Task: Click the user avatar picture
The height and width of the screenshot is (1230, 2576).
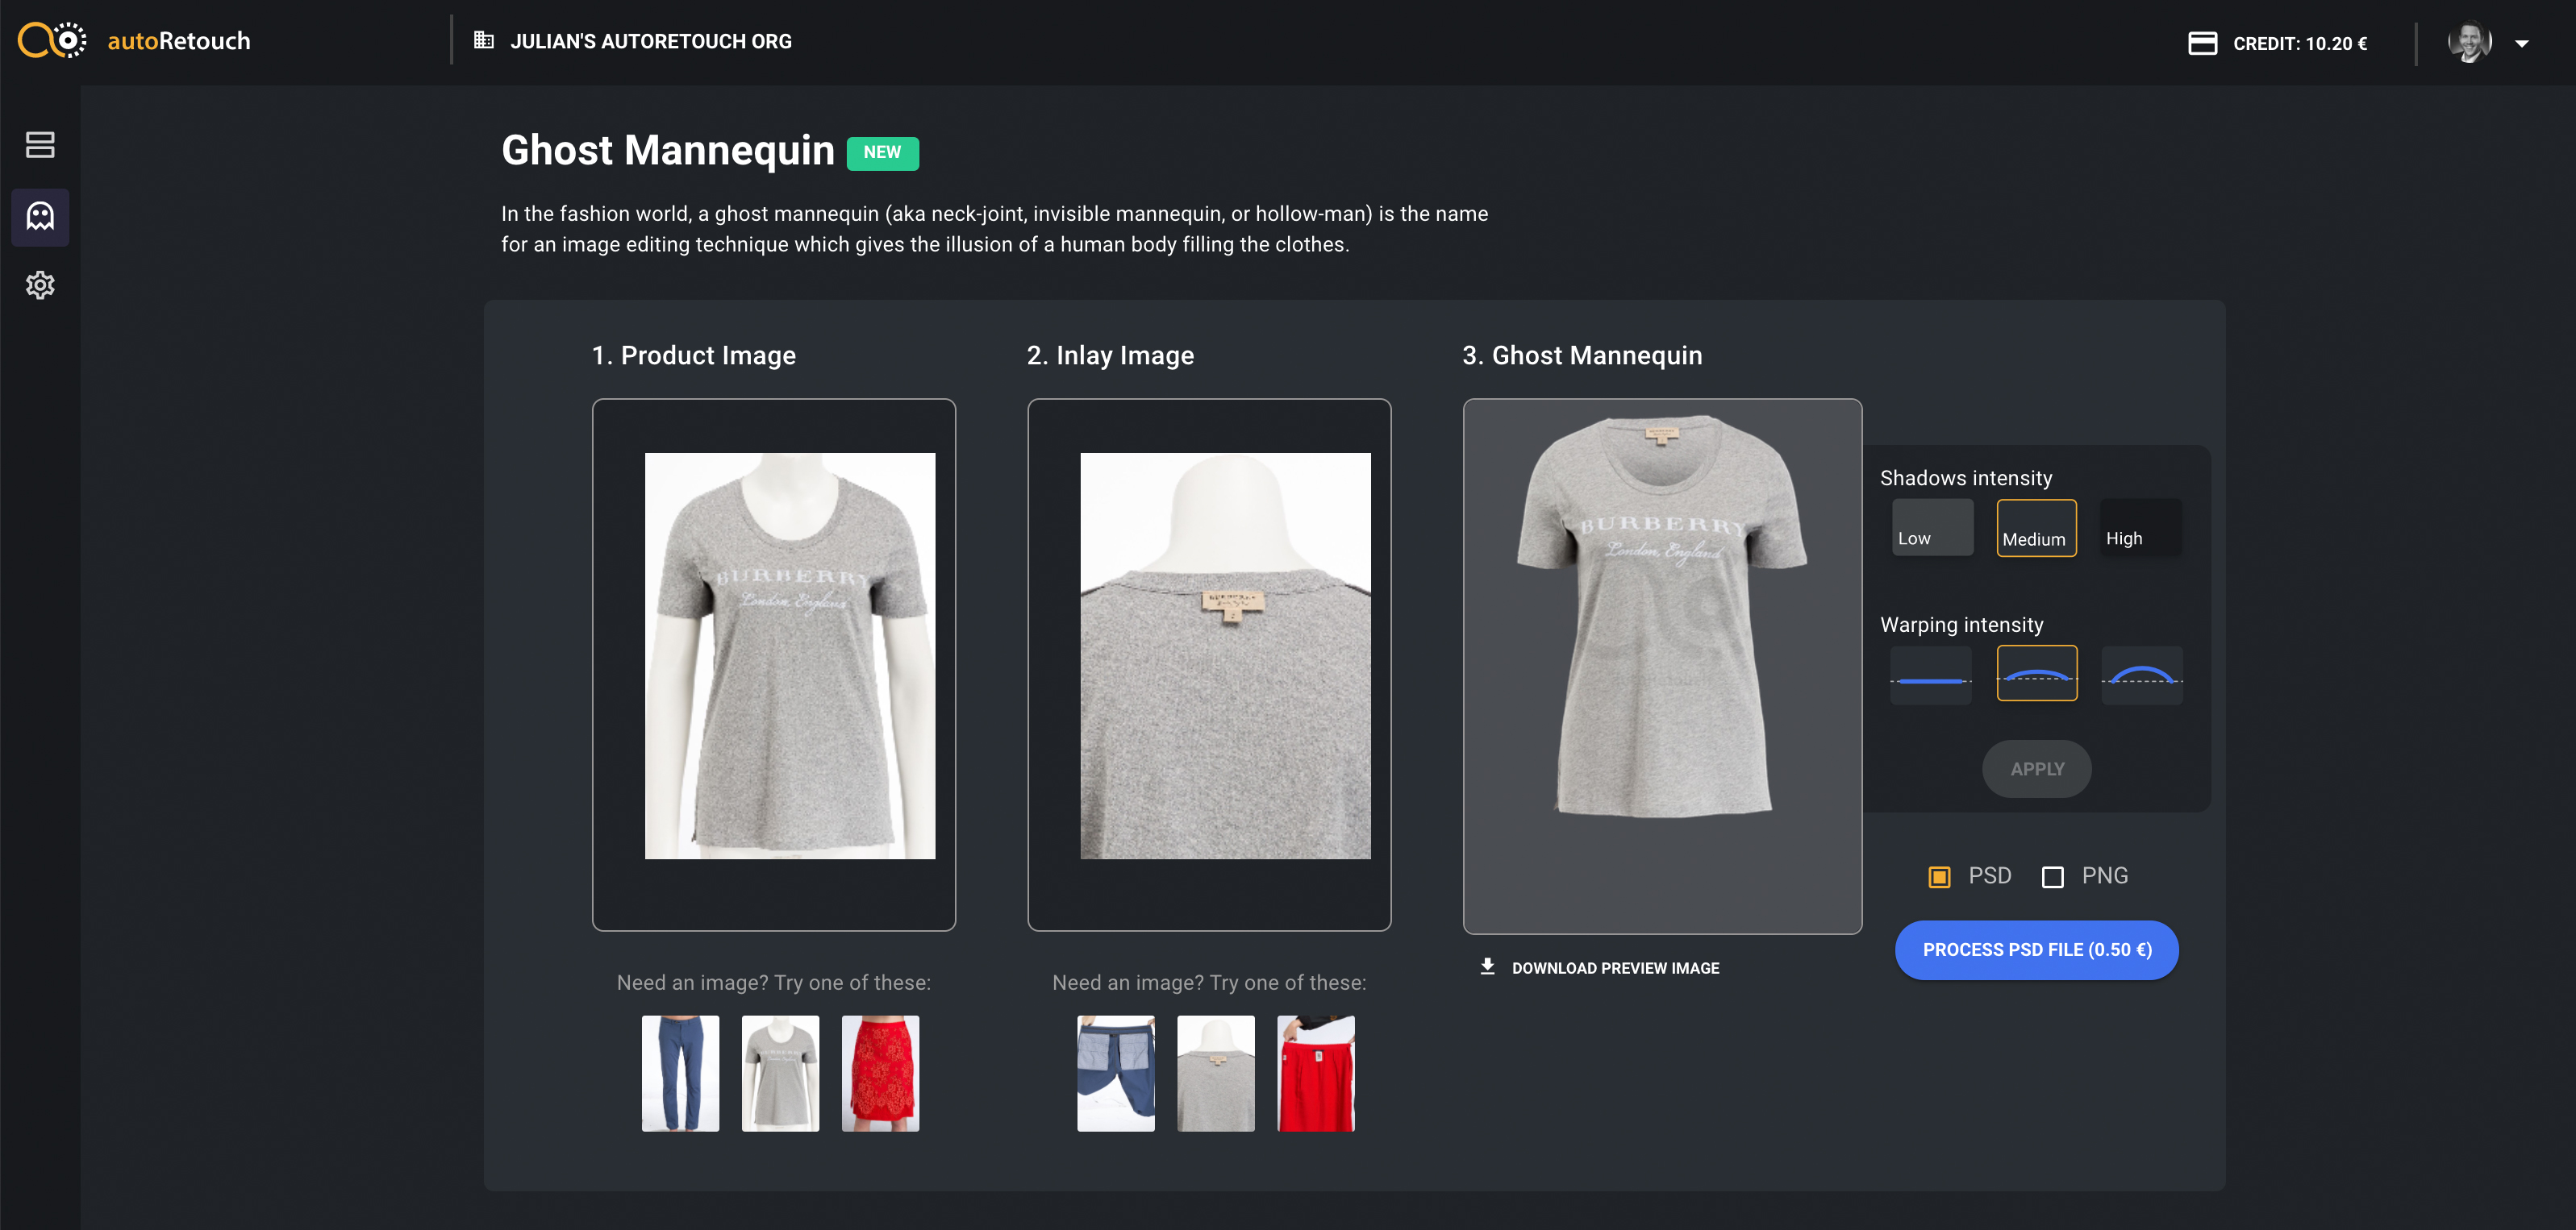Action: pyautogui.click(x=2469, y=42)
